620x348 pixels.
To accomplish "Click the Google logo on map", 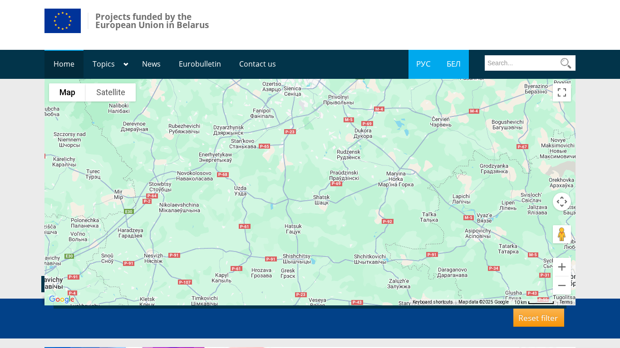I will tap(62, 300).
